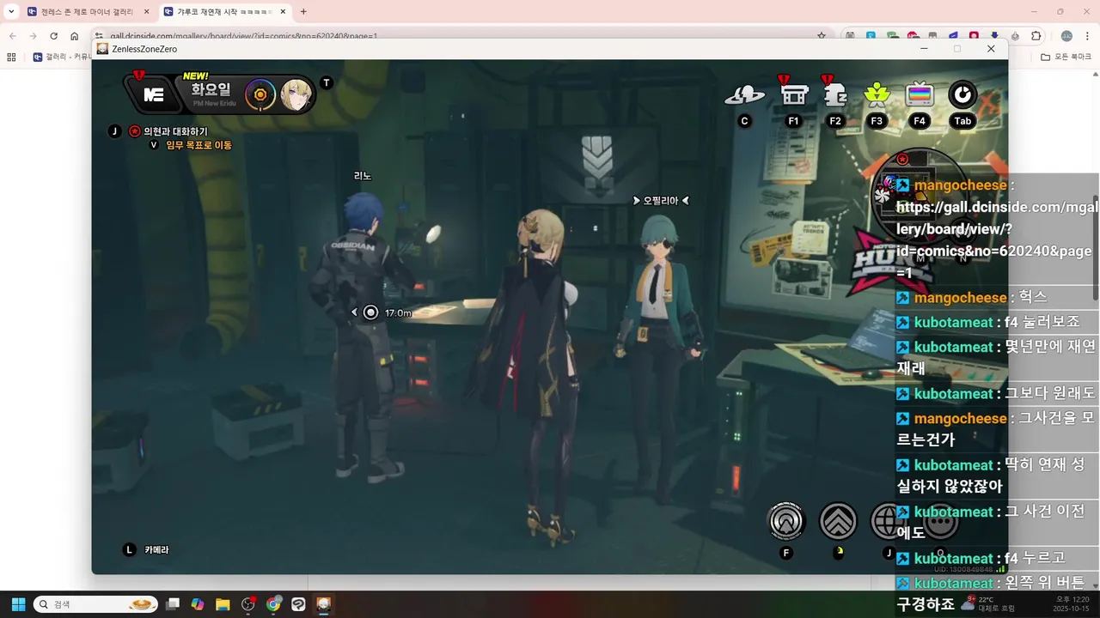
Task: Open the Tab circular menu icon
Action: (962, 94)
